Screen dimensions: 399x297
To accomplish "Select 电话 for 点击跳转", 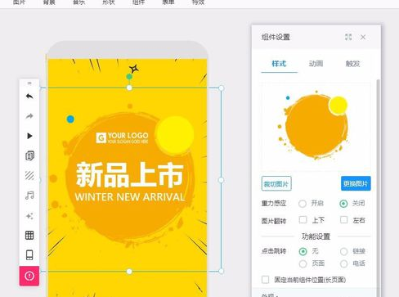I will [344, 263].
